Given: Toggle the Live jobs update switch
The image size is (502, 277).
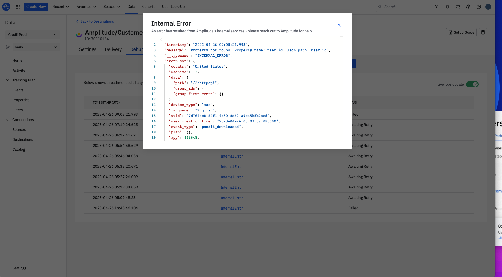Looking at the screenshot, I should pos(472,84).
